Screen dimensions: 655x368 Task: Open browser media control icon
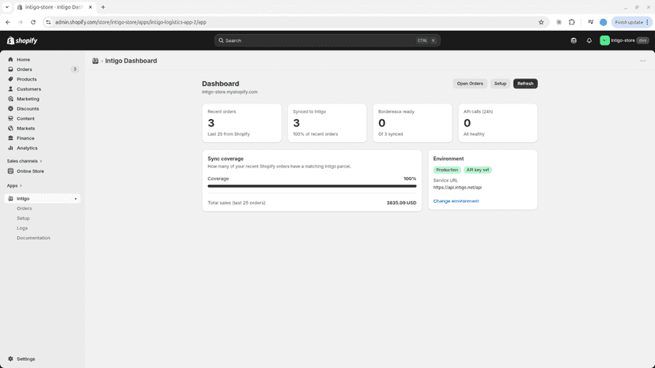coord(590,22)
